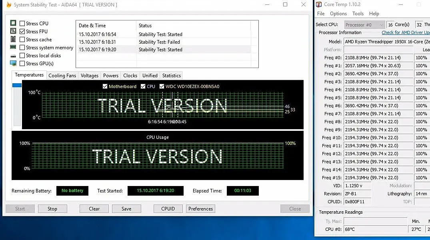Open the Preferences dialog button
The image size is (430, 240).
pyautogui.click(x=200, y=209)
